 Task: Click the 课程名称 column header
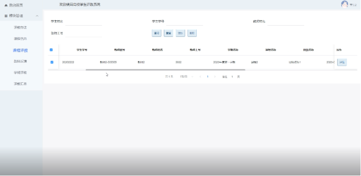(x=271, y=50)
